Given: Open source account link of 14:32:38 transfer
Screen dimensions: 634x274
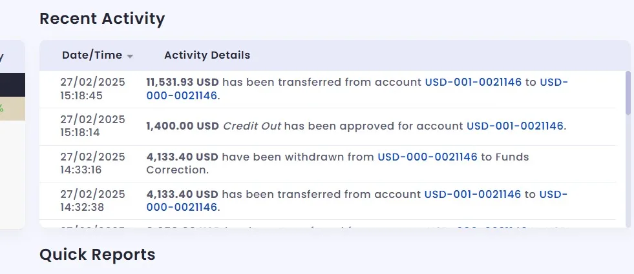Looking at the screenshot, I should click(x=472, y=195).
